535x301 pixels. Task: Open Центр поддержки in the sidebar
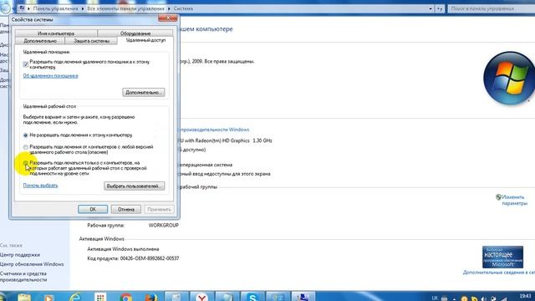pyautogui.click(x=20, y=254)
